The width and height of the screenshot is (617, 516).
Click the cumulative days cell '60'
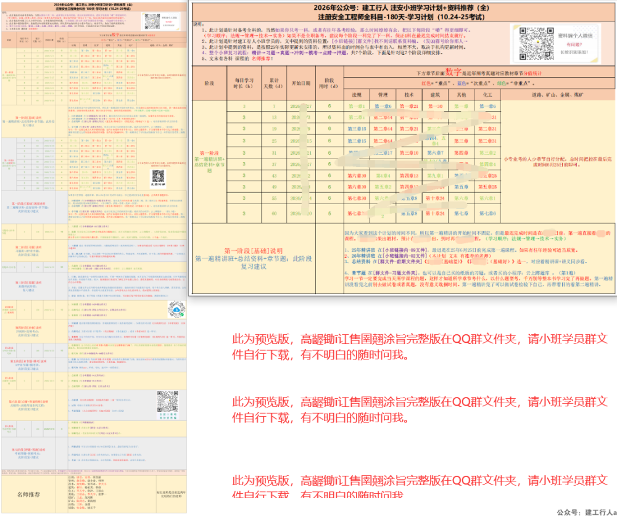pyautogui.click(x=274, y=213)
